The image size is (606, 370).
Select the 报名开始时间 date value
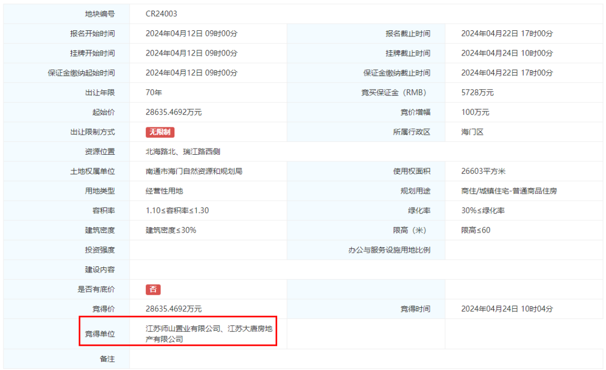[191, 34]
